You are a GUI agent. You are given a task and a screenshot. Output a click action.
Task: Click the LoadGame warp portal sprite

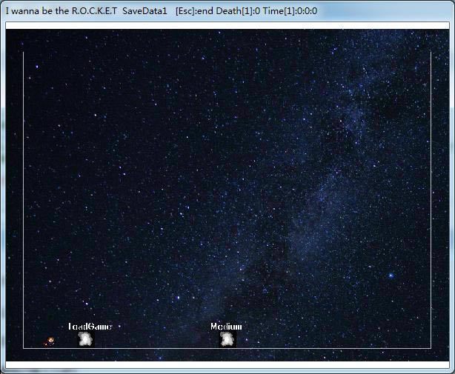86,338
